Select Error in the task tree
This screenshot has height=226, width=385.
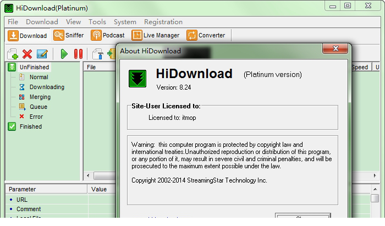tap(36, 117)
